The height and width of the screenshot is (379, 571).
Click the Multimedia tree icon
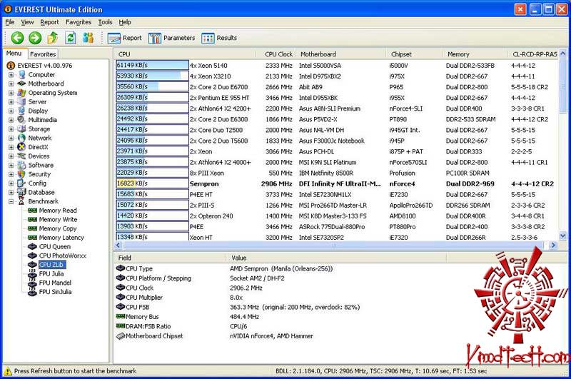(22, 120)
